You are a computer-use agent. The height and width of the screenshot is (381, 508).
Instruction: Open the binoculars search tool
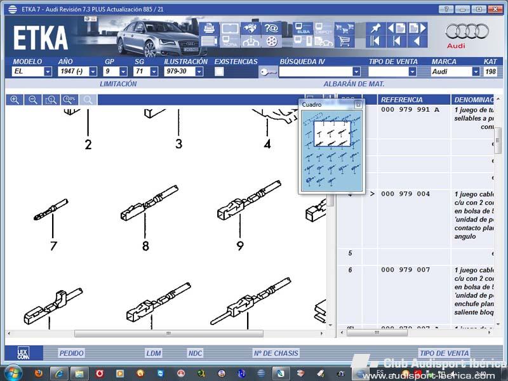point(250,29)
